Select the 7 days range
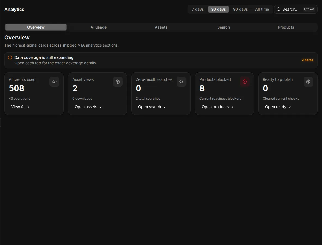This screenshot has width=322, height=245. 197,9
